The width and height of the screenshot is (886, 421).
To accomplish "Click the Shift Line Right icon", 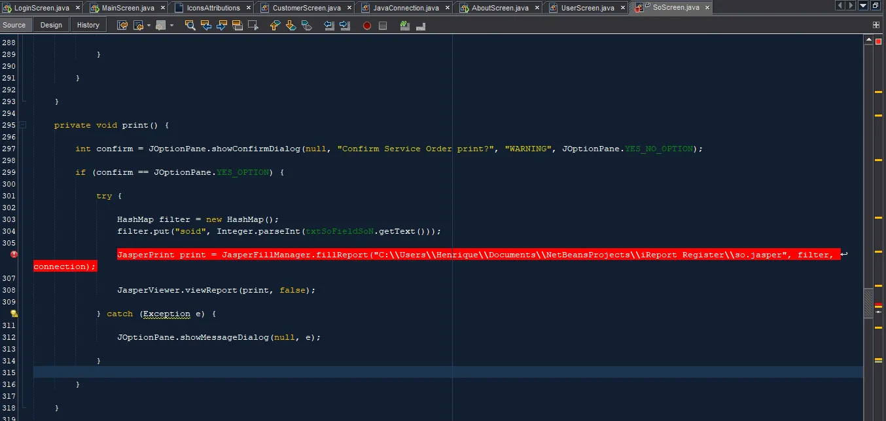I will pos(344,26).
